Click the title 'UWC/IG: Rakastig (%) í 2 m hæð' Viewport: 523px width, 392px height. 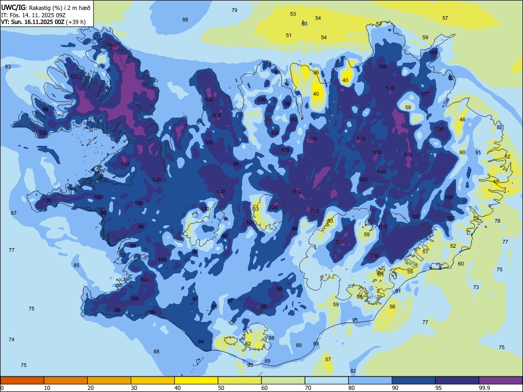point(46,7)
